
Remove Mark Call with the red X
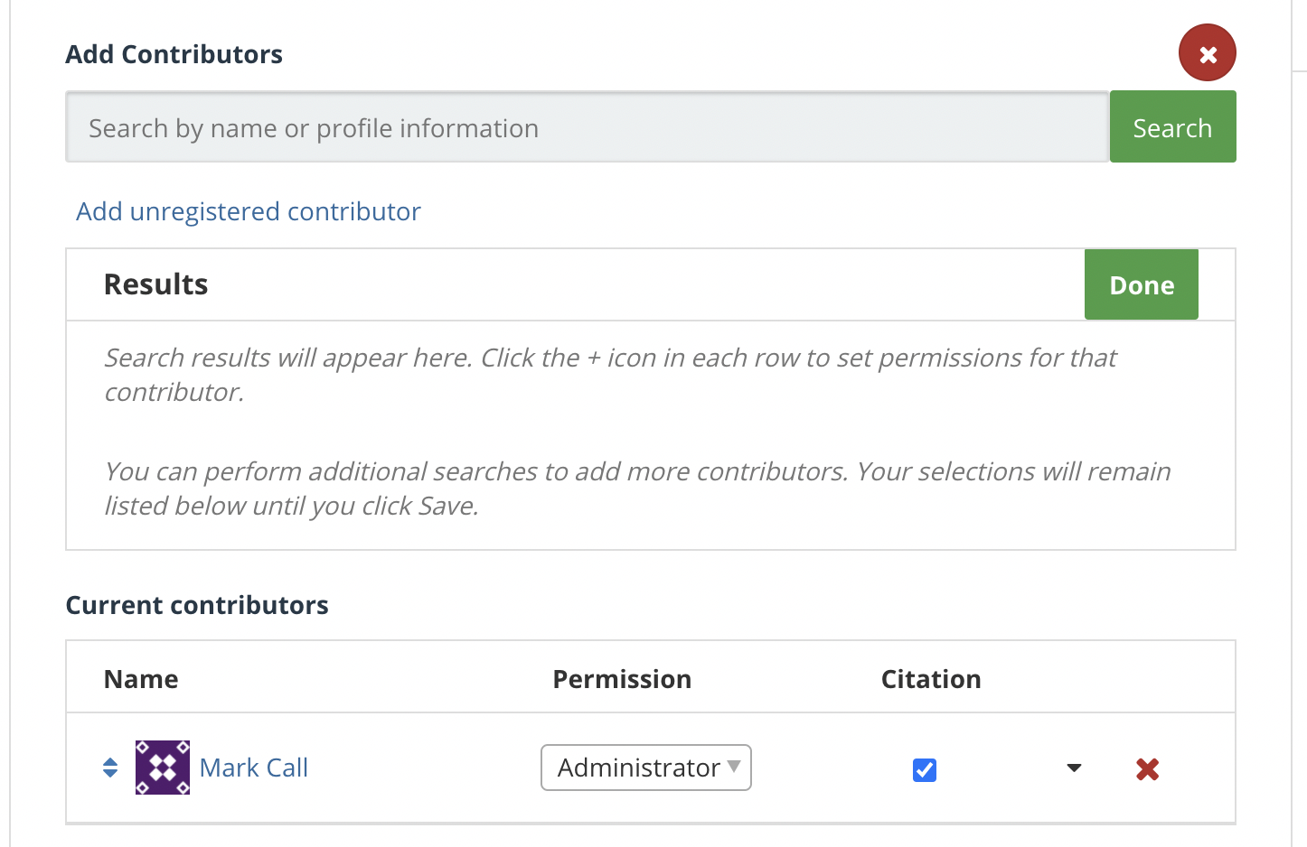(x=1148, y=768)
